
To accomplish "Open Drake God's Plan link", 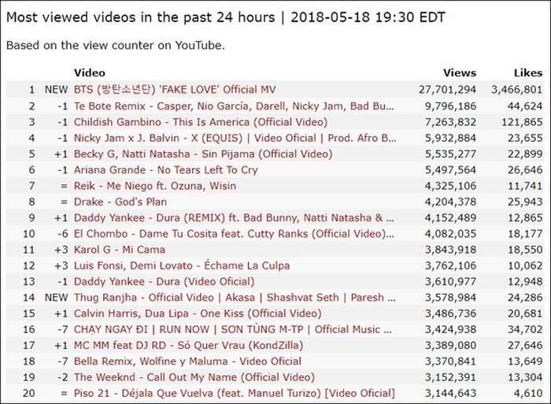I will pos(120,202).
